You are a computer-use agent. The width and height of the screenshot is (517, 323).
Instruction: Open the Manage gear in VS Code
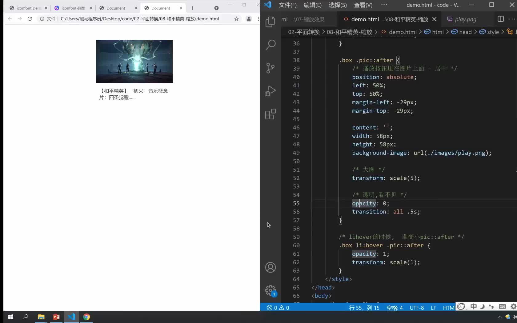[x=270, y=290]
